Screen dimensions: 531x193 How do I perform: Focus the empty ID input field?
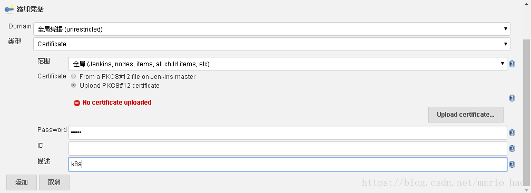coord(288,148)
